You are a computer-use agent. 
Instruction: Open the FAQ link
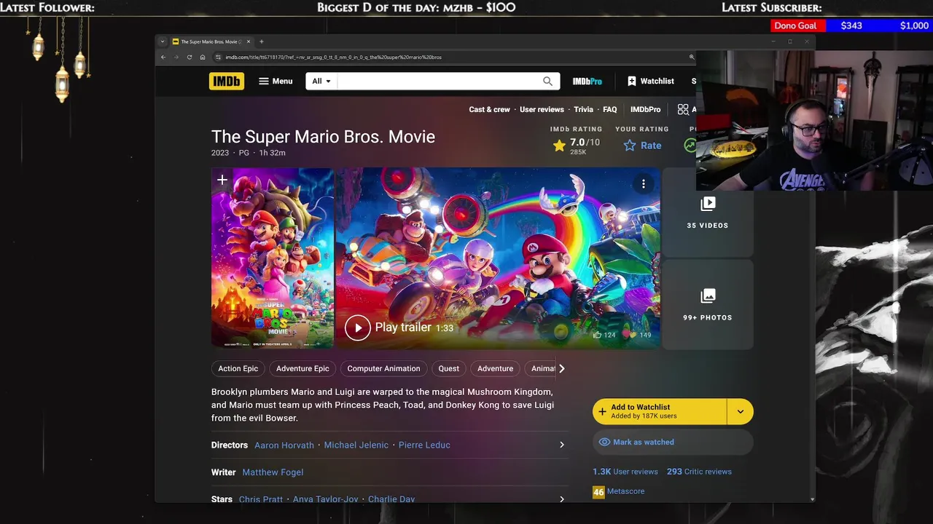point(610,109)
